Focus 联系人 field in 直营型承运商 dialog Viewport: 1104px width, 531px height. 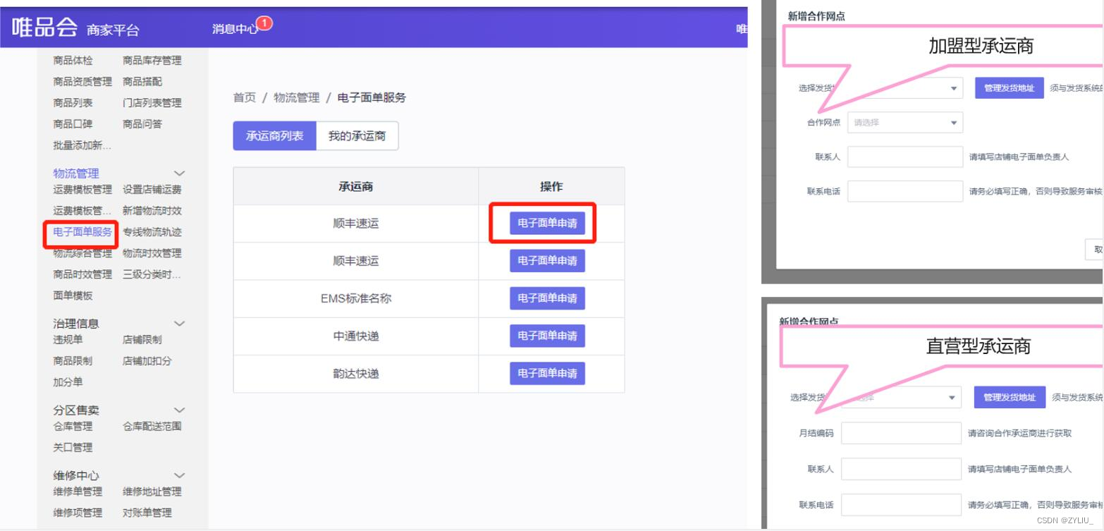902,469
